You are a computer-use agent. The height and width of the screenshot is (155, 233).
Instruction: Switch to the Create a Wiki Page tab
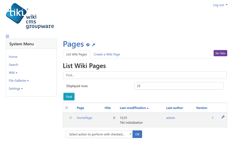coord(107,55)
